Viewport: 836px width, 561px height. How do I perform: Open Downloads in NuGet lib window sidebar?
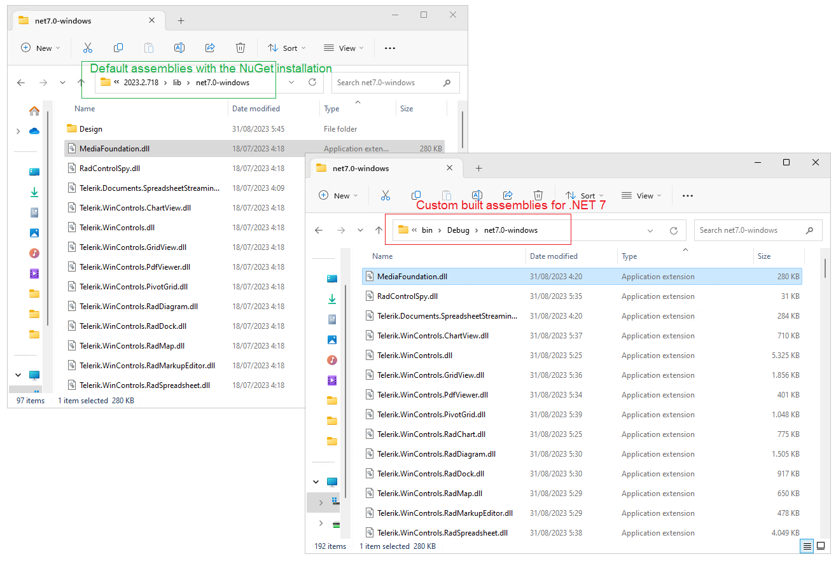point(34,192)
